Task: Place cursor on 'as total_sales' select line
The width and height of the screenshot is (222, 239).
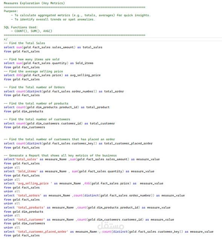Action: point(53,47)
